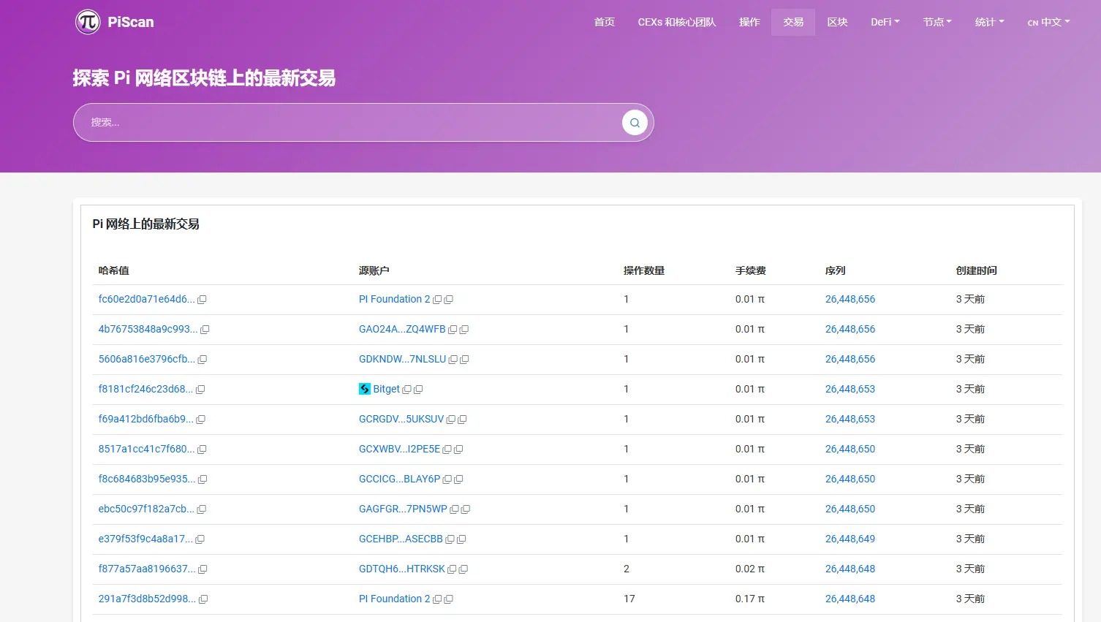
Task: Click first copy icon after GAO24A...ZQ4WFB
Action: (453, 330)
